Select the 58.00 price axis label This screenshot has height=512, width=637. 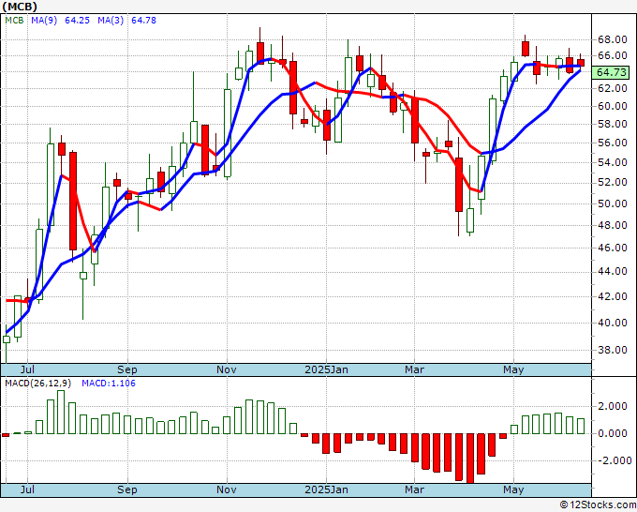(612, 124)
